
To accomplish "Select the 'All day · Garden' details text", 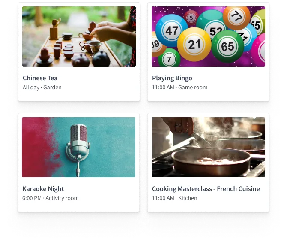I will pyautogui.click(x=42, y=88).
